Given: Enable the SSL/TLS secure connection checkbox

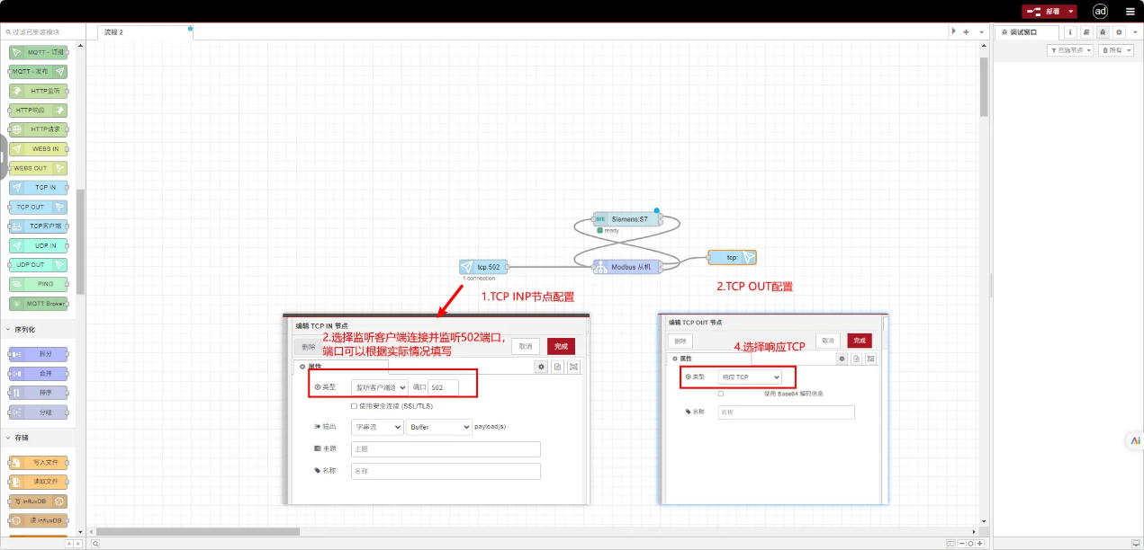Looking at the screenshot, I should 354,406.
